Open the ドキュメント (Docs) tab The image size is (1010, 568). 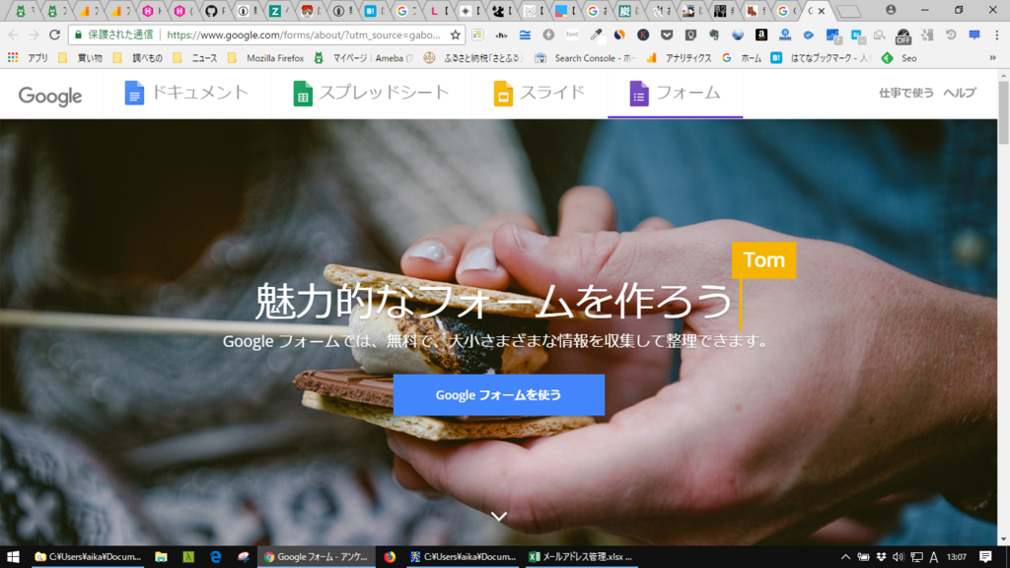[186, 94]
